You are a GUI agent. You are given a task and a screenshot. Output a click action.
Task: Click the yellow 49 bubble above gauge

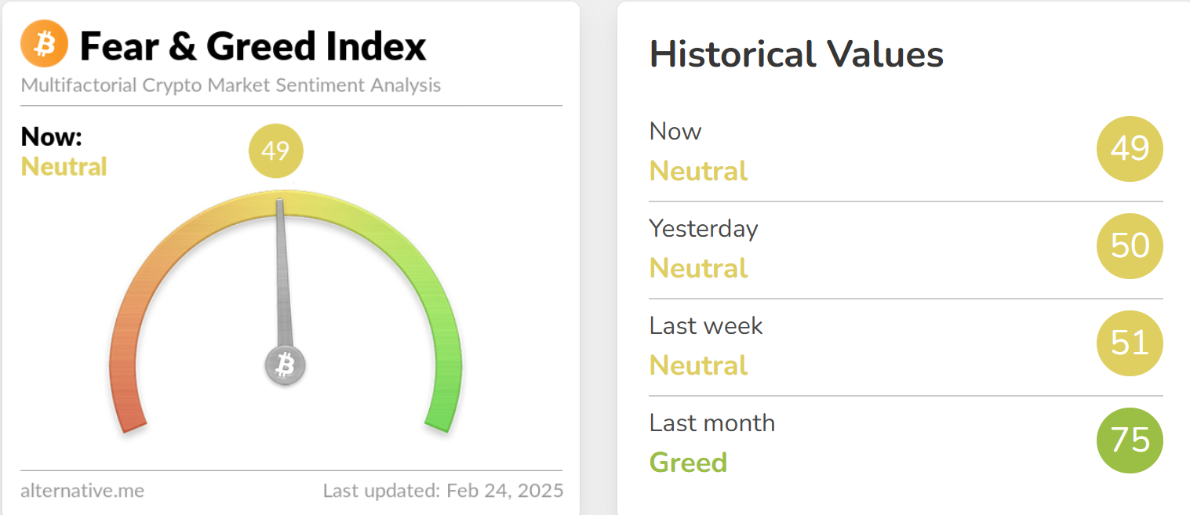[x=275, y=151]
